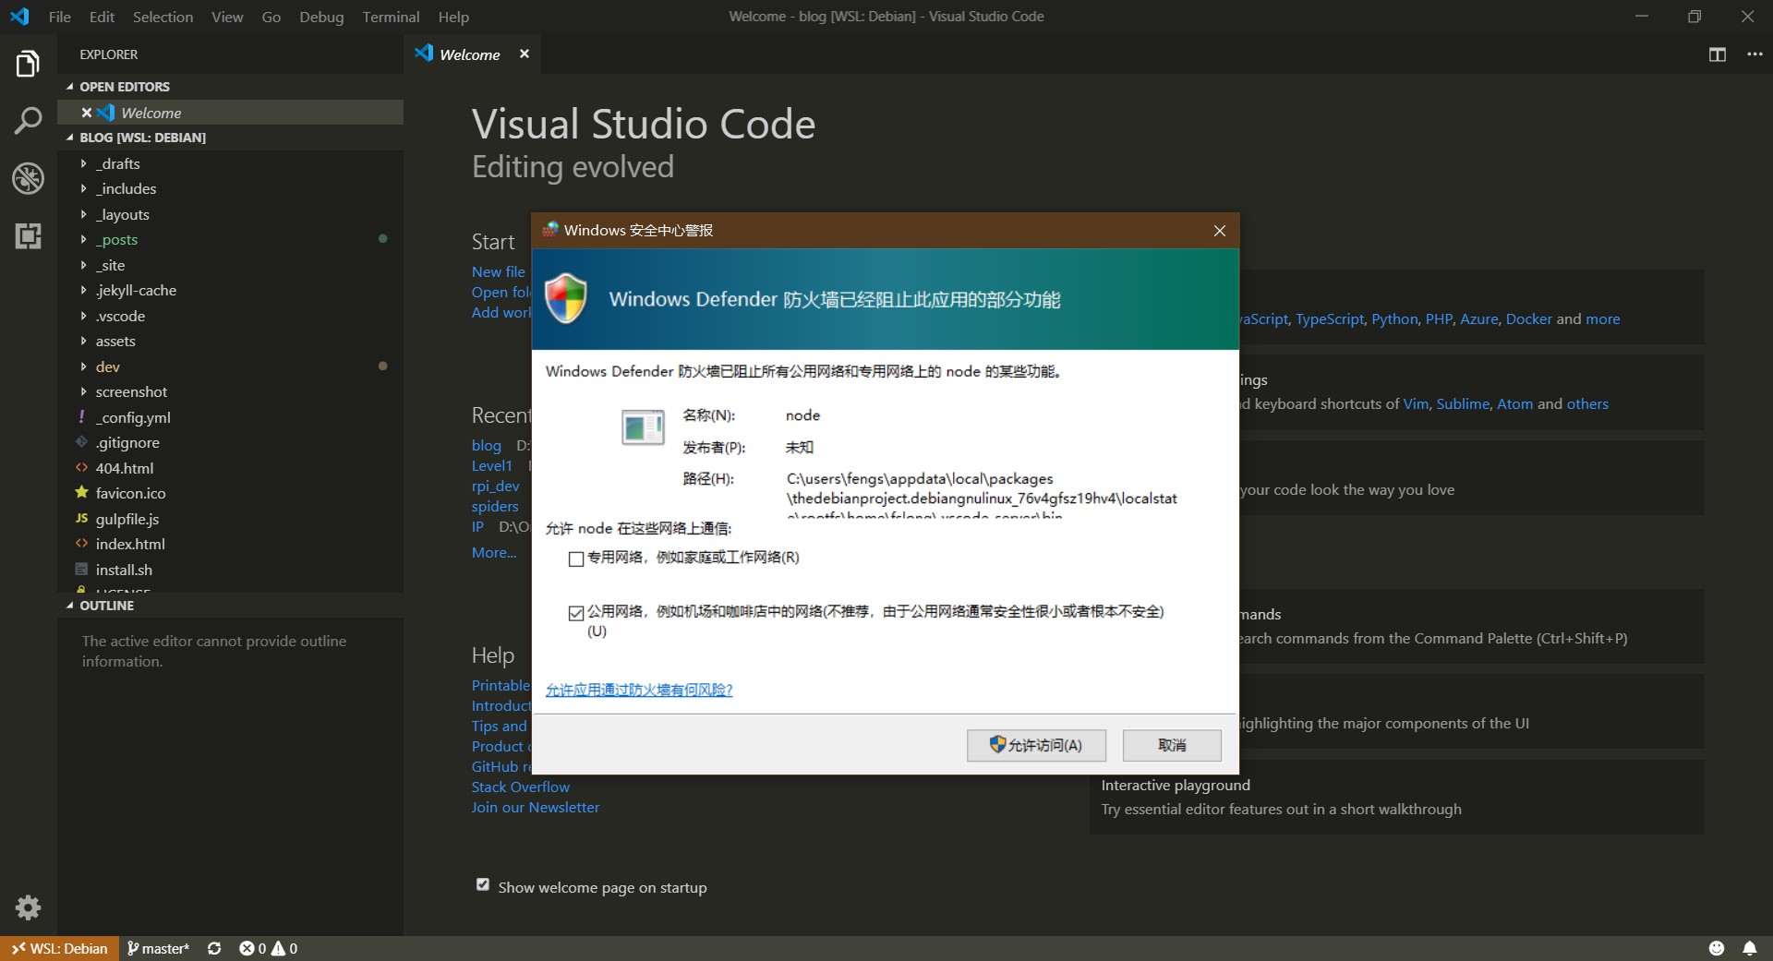
Task: Open gulpfile.js in the explorer
Action: tap(127, 519)
